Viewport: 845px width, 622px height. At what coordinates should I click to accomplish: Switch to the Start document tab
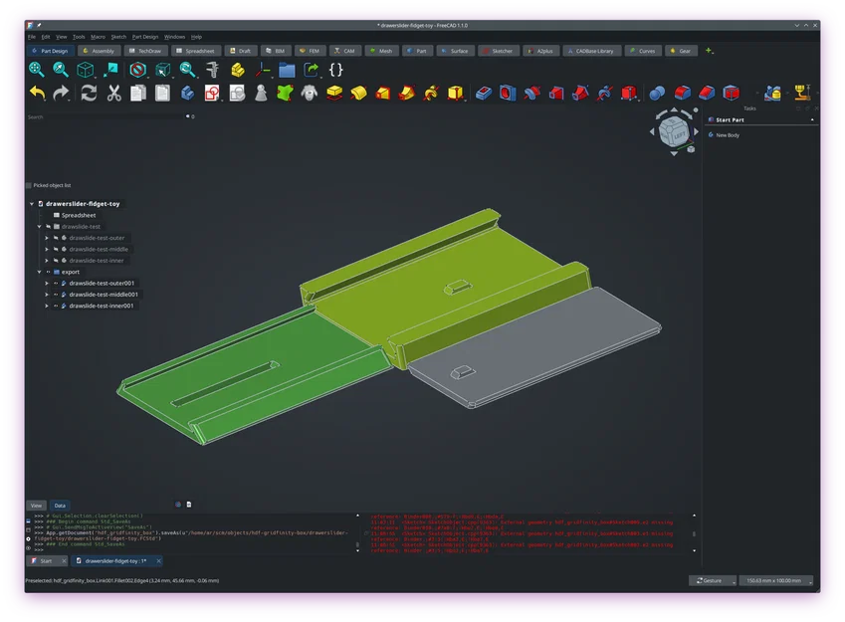point(46,561)
